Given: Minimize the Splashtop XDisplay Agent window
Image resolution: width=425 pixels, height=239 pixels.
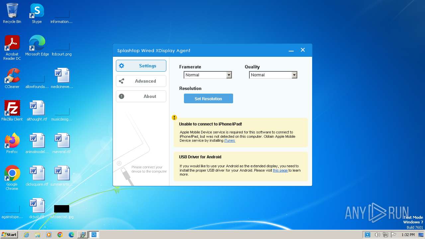Looking at the screenshot, I should [x=291, y=50].
